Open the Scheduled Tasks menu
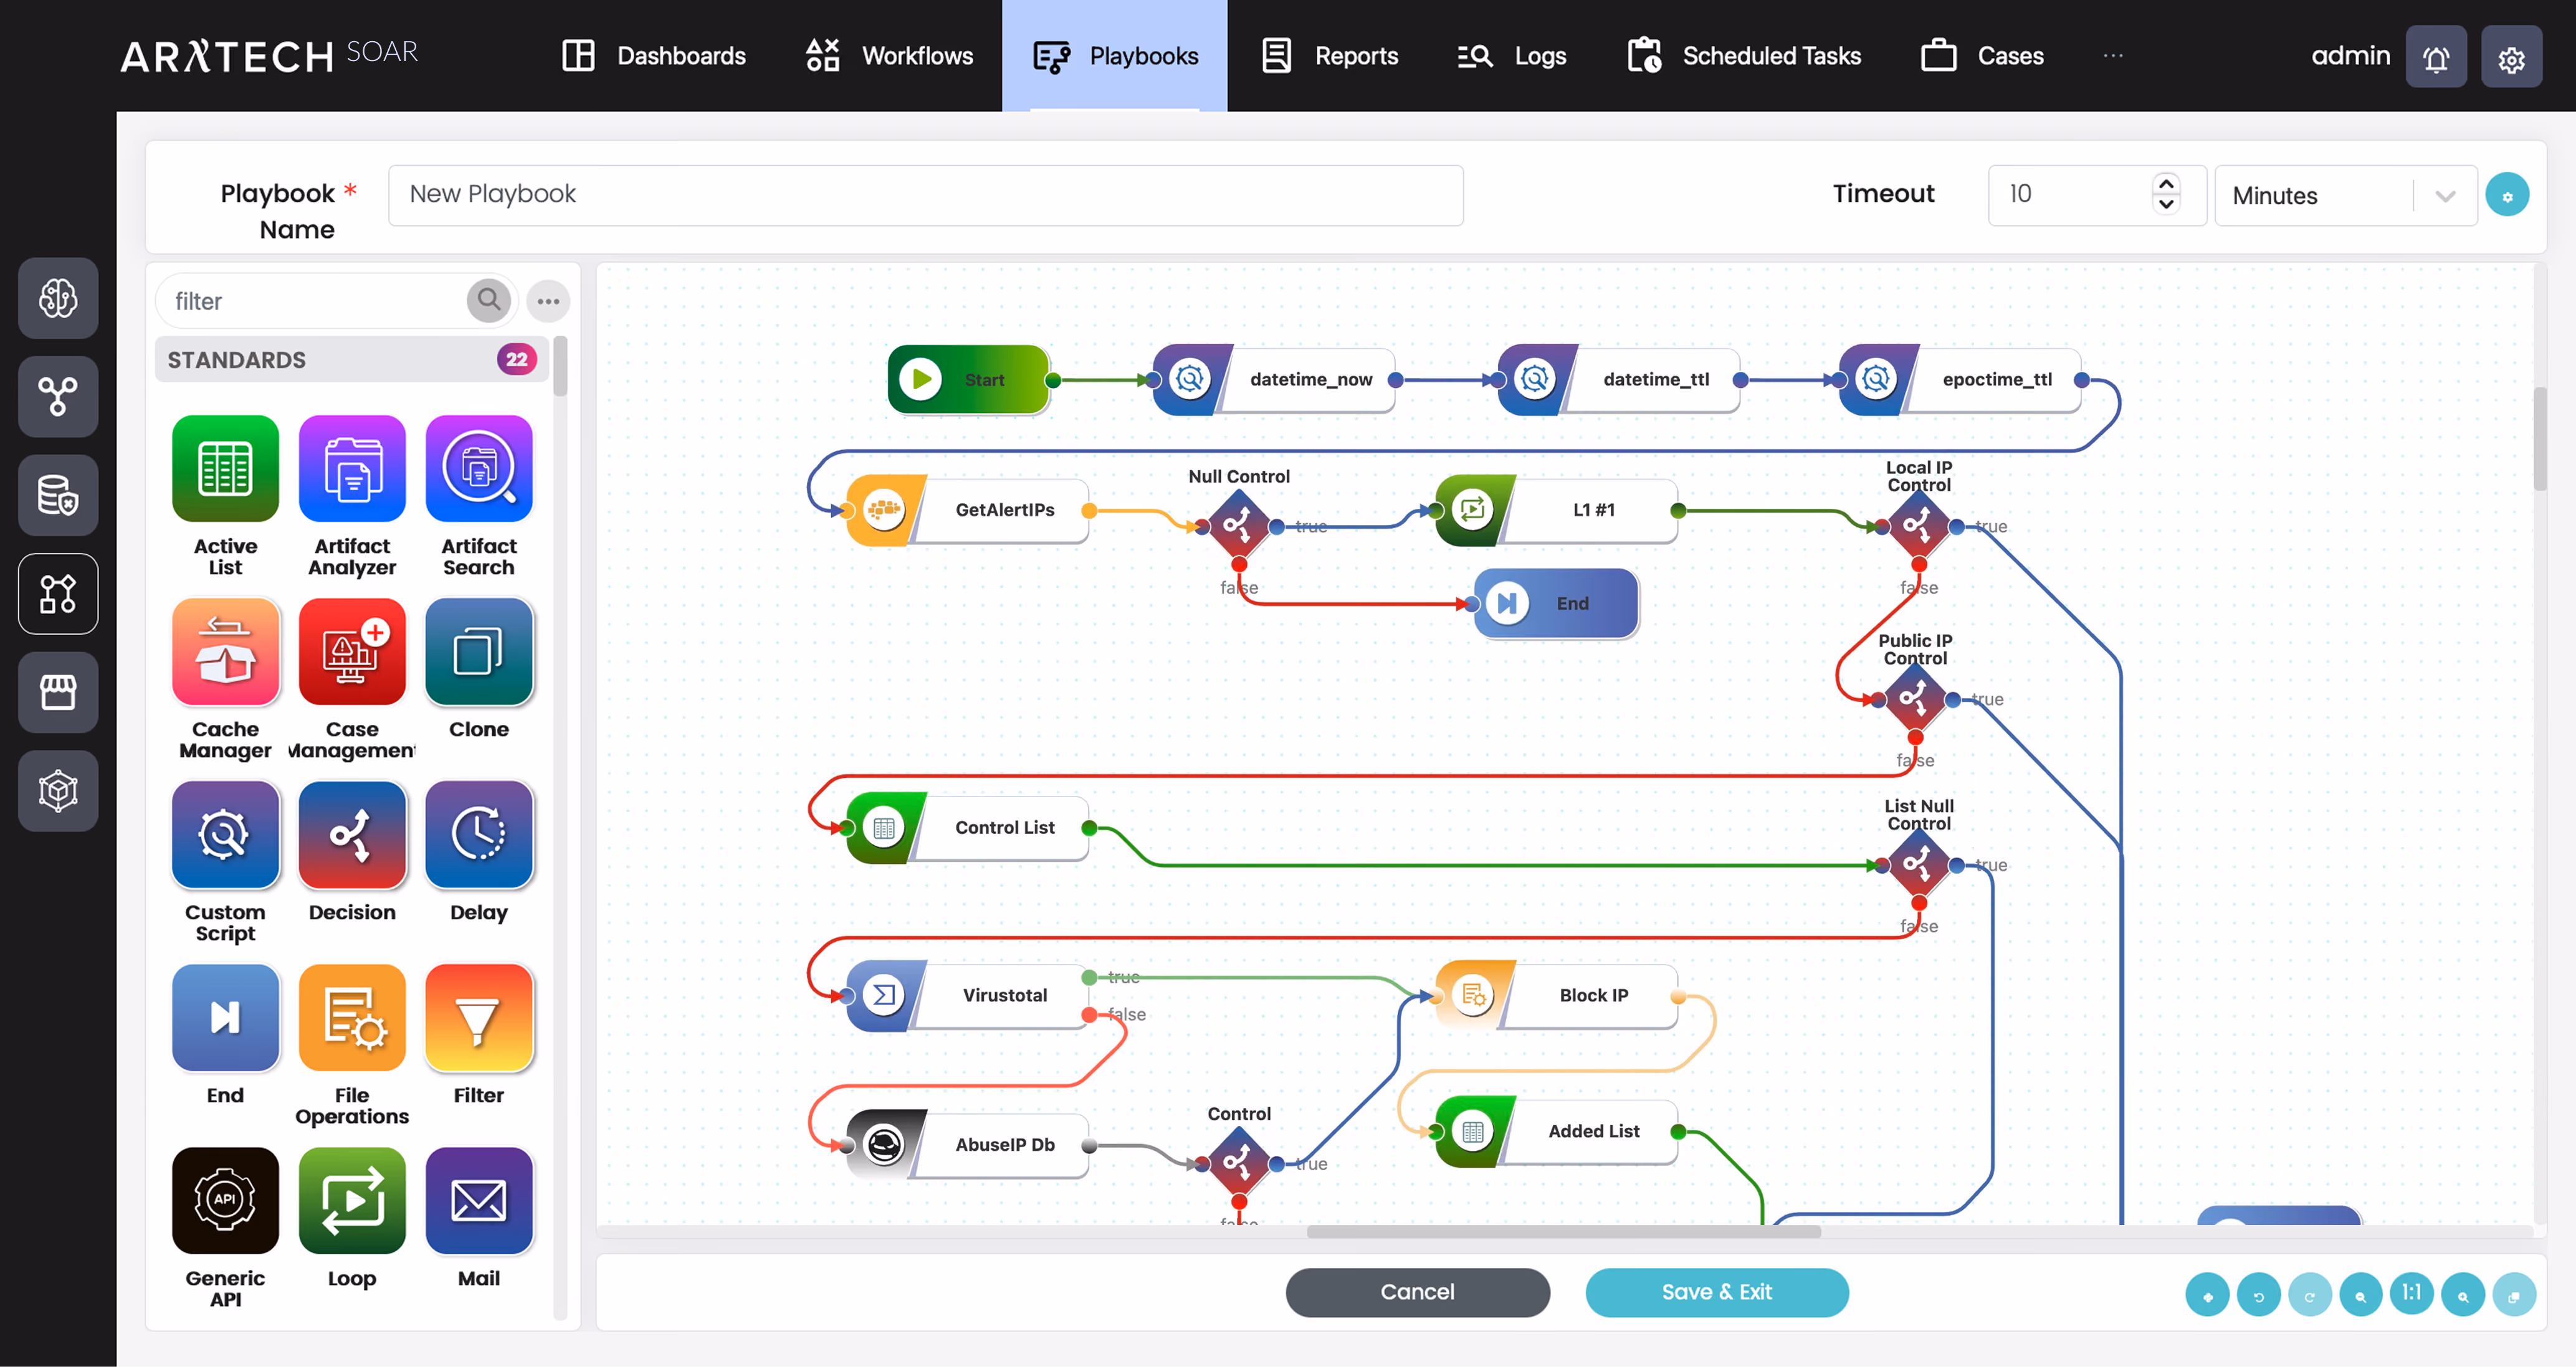The image size is (2576, 1367). [x=1744, y=56]
